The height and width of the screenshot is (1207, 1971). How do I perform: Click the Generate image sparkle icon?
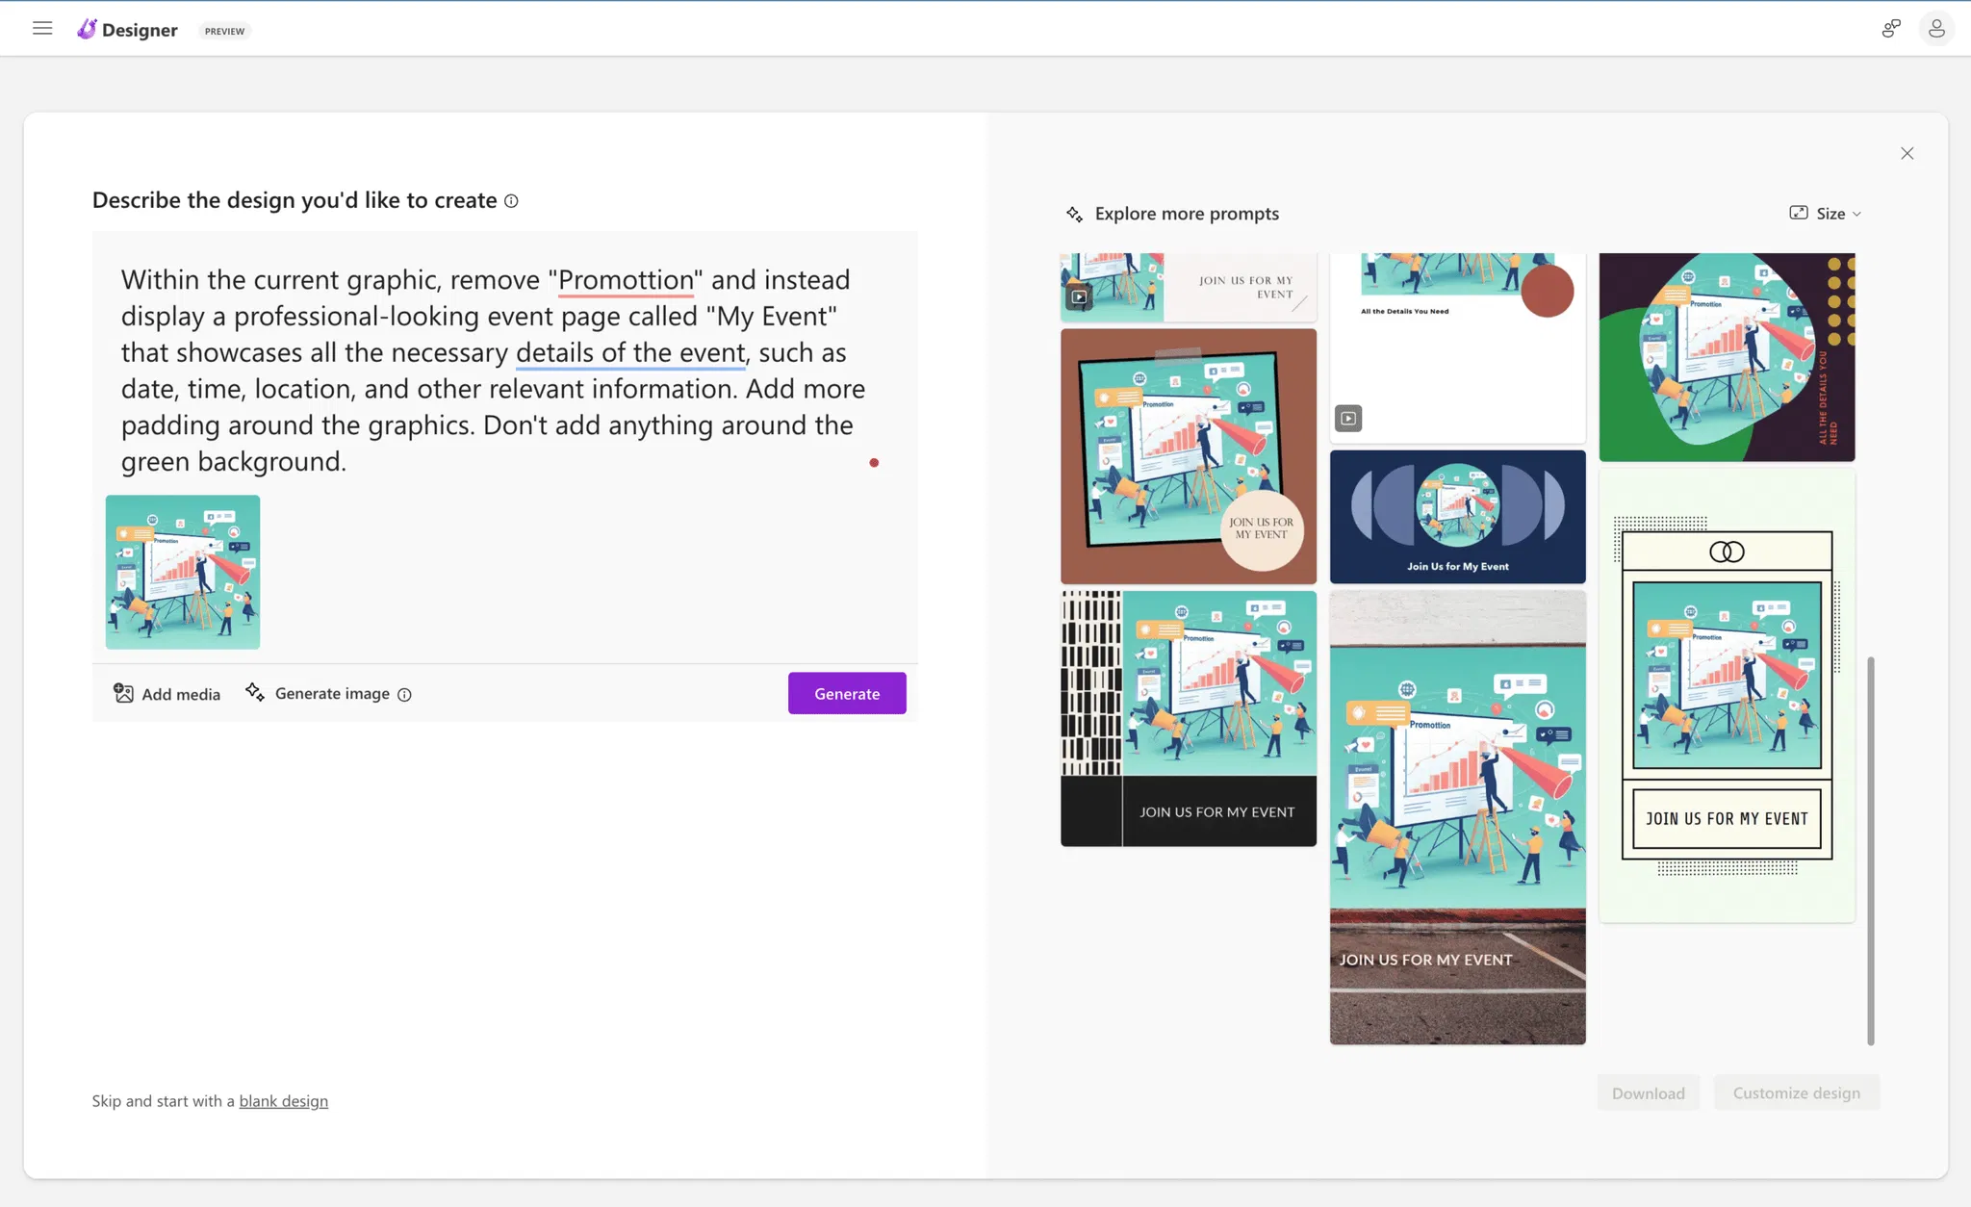pyautogui.click(x=255, y=692)
